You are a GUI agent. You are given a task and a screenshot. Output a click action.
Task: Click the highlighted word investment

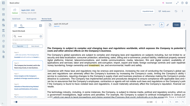[94, 65]
